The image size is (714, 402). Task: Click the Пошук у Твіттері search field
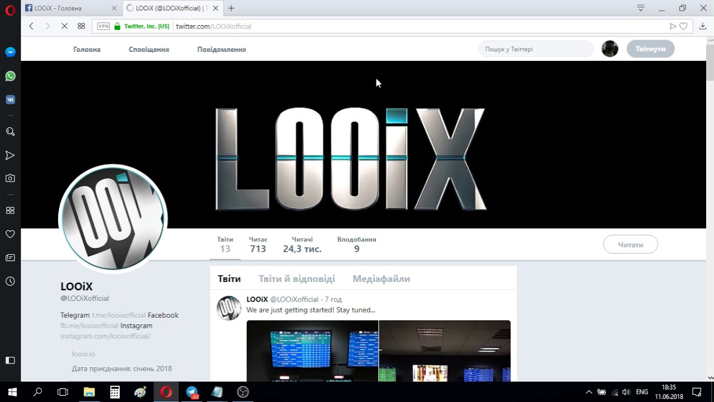tap(535, 49)
